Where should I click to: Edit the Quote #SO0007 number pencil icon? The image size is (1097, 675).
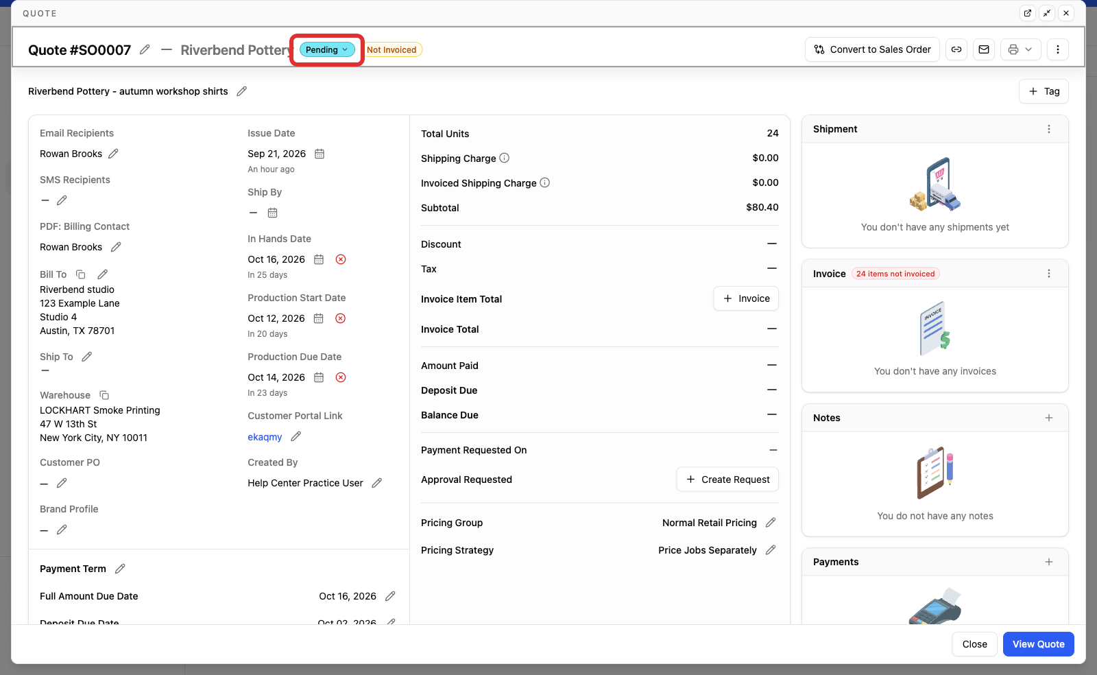(x=145, y=49)
